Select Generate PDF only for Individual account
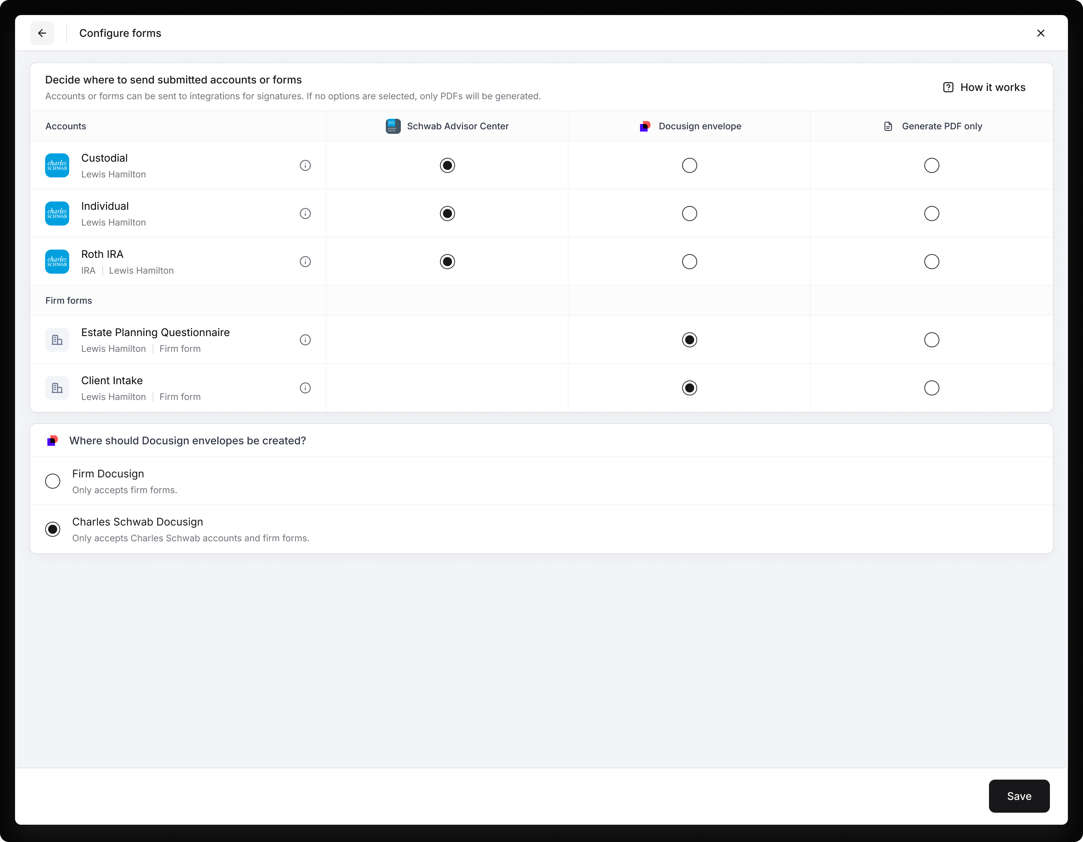Screen dimensions: 1083x842 click(931, 214)
